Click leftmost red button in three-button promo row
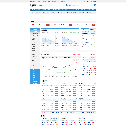Viewport: 126px width, 126px height. [x=48, y=24]
